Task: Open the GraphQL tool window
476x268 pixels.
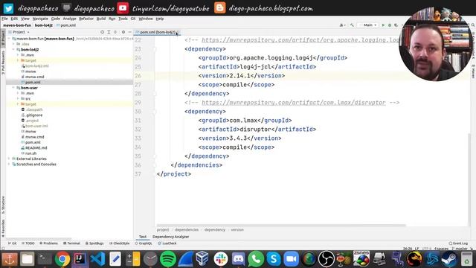Action: (144, 243)
